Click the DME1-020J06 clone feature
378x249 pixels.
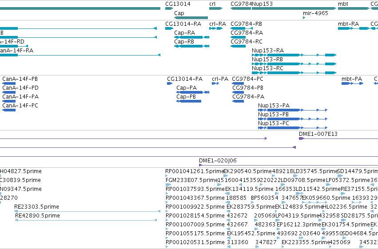pos(289,165)
